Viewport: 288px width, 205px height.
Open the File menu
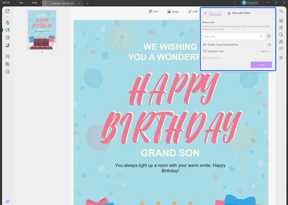(21, 3)
